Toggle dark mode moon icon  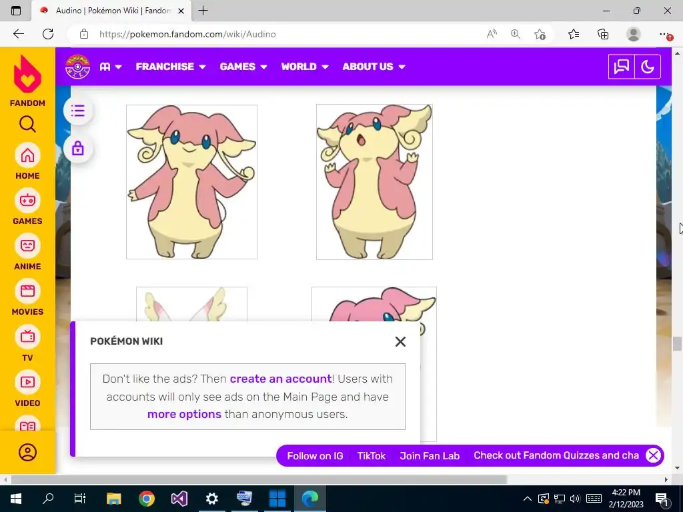coord(648,67)
